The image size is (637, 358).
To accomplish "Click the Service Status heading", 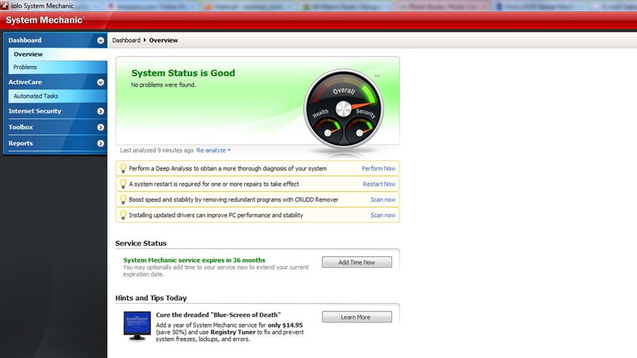I will tap(141, 243).
